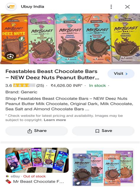Image resolution: width=140 pixels, height=187 pixels.
Task: Click the Ubuy India logo avatar
Action: pos(11,7)
